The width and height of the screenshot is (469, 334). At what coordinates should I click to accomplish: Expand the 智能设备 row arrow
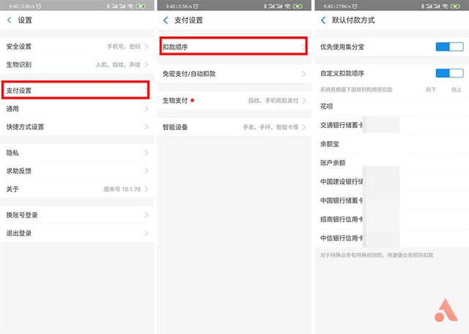point(303,127)
